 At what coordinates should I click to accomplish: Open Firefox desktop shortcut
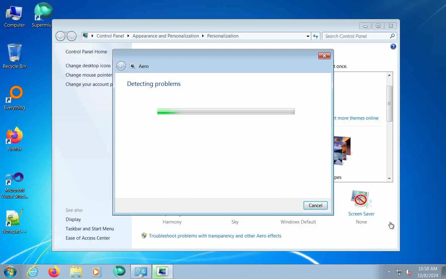coord(14,139)
